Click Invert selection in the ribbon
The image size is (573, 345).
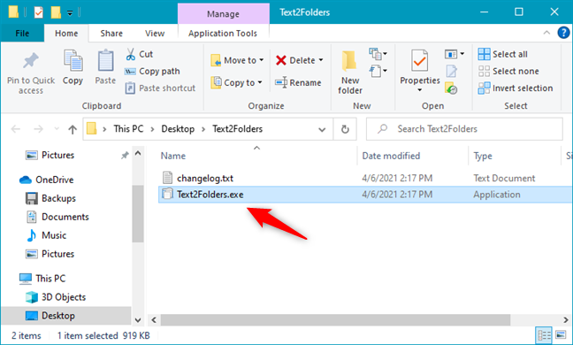[x=516, y=88]
